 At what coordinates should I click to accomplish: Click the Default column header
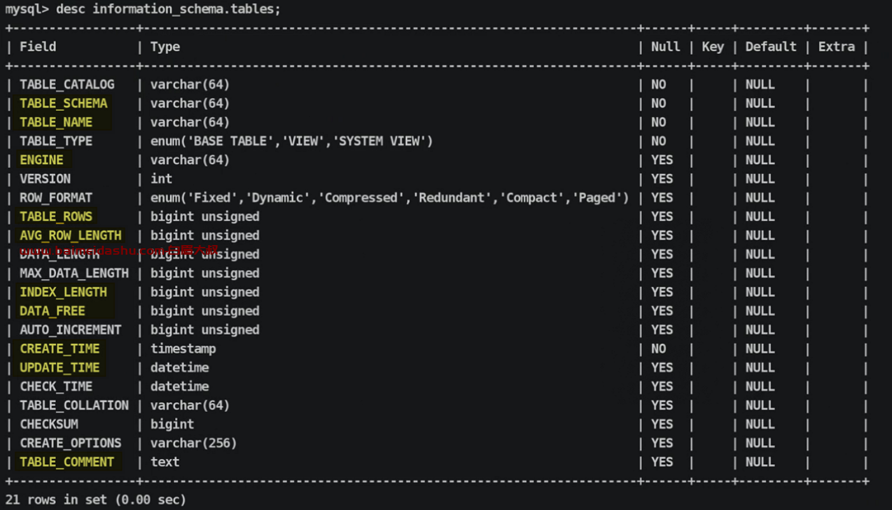click(x=770, y=46)
